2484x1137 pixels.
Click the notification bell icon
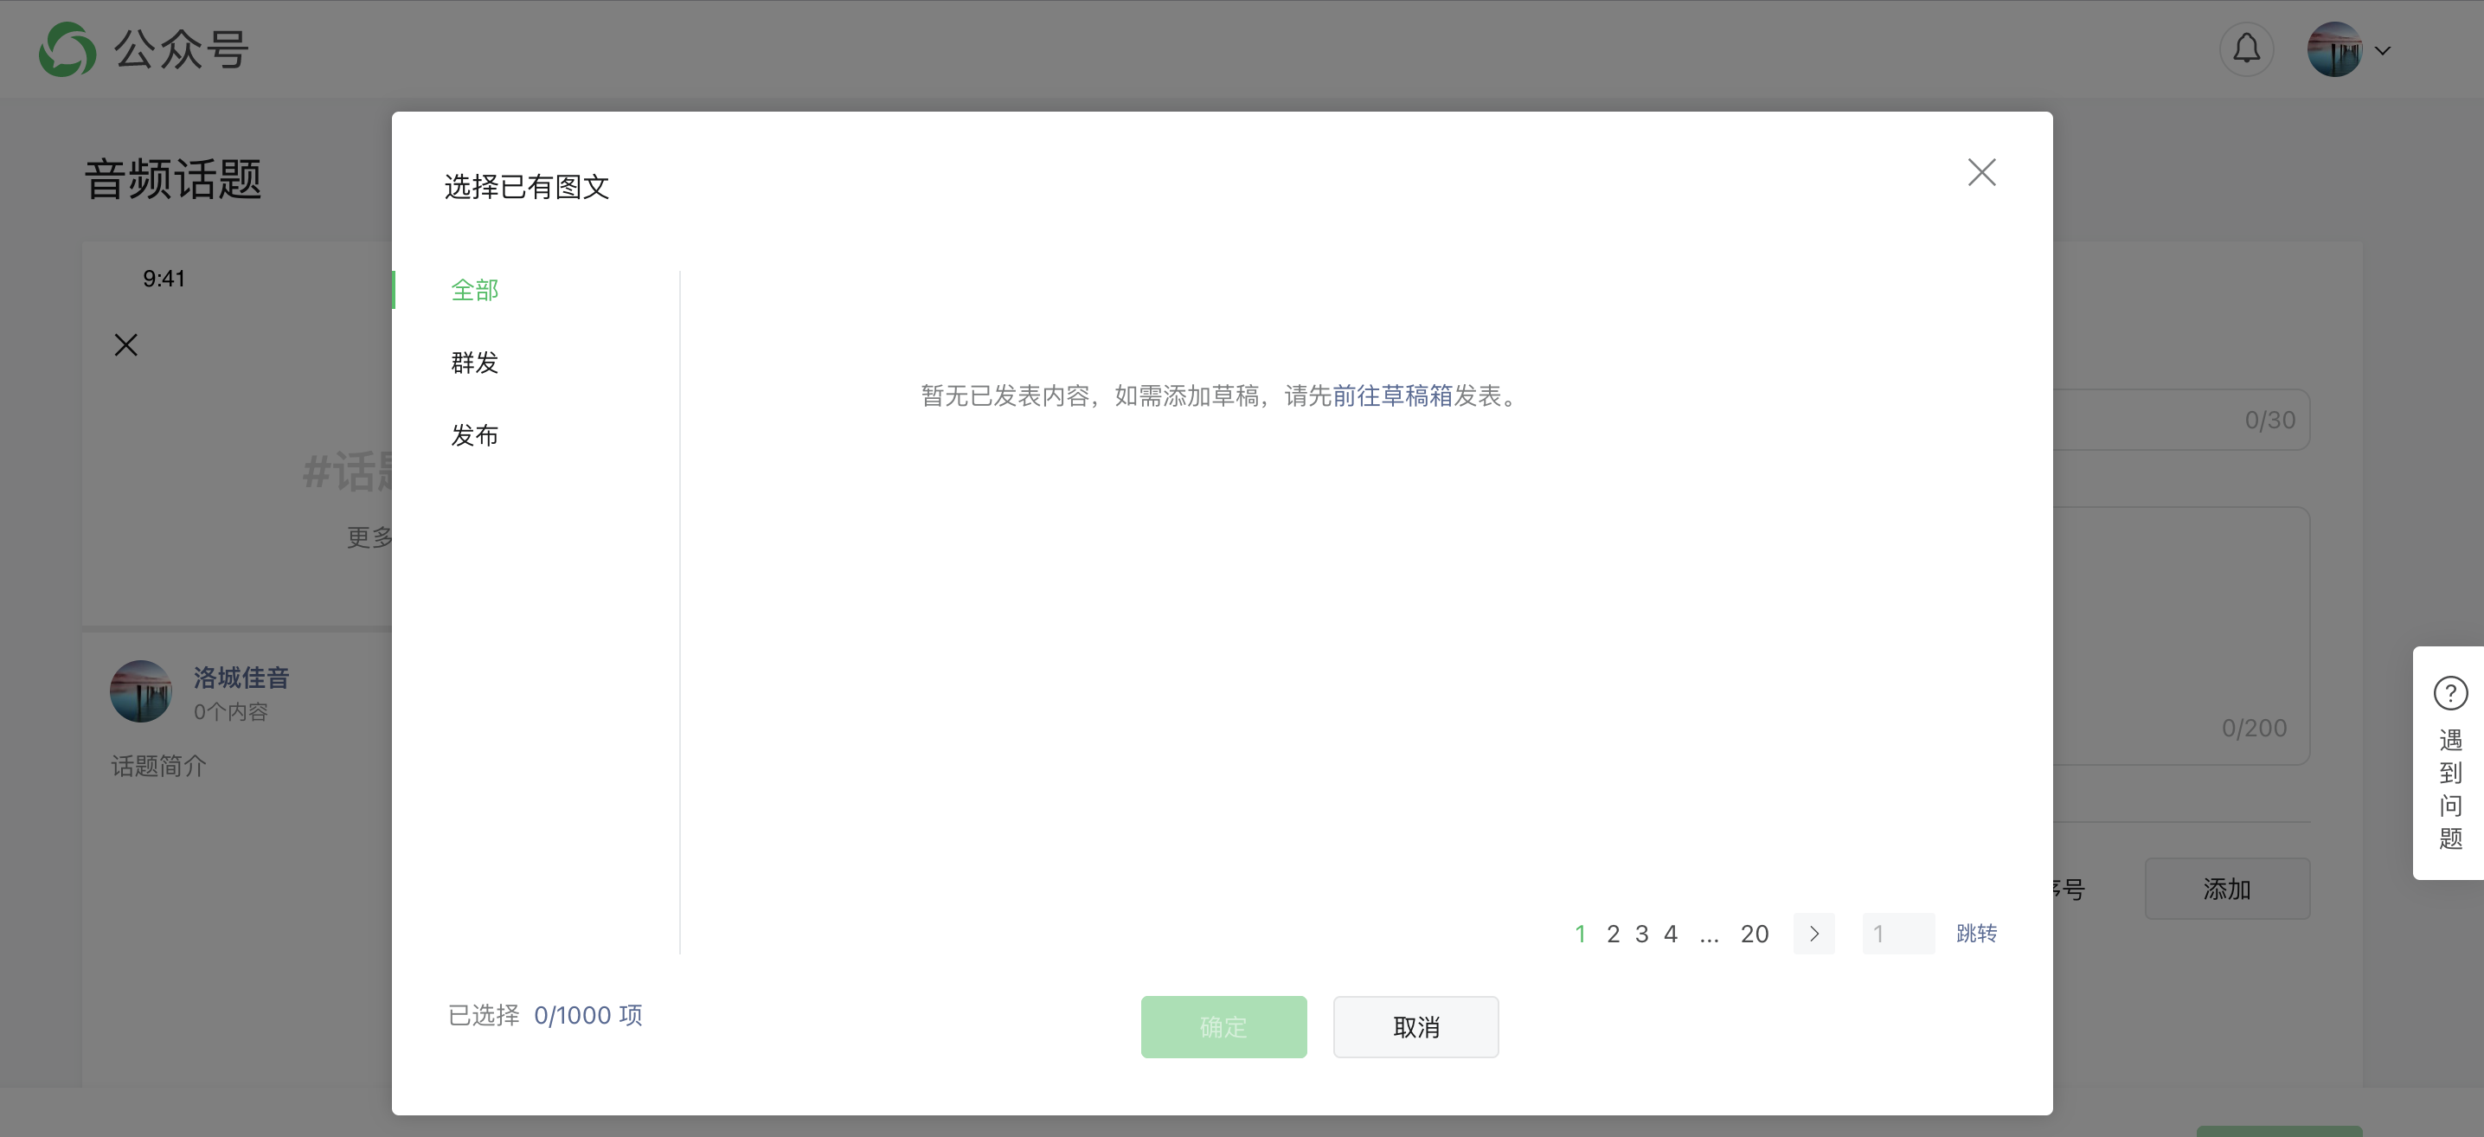click(2246, 49)
